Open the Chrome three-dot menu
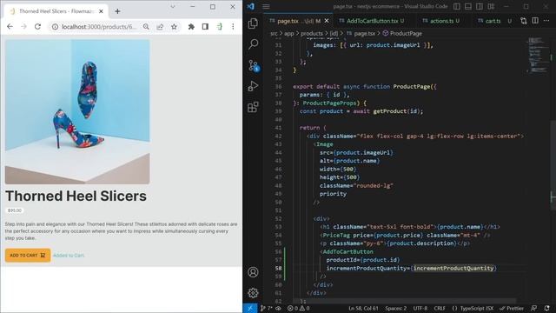This screenshot has width=556, height=313. (233, 27)
